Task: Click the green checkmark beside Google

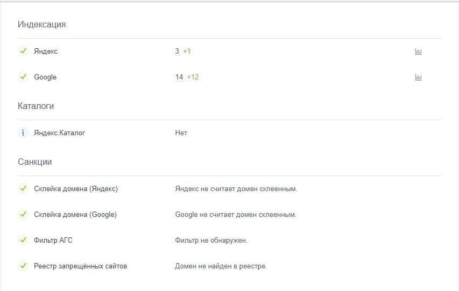Action: pyautogui.click(x=23, y=77)
